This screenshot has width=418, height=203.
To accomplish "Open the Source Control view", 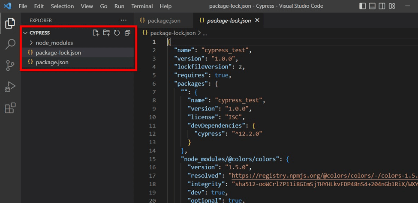I will (10, 65).
